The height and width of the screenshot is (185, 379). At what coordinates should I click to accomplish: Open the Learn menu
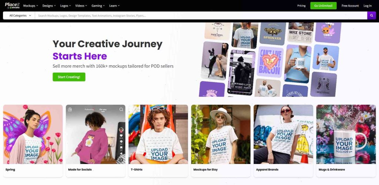click(114, 6)
